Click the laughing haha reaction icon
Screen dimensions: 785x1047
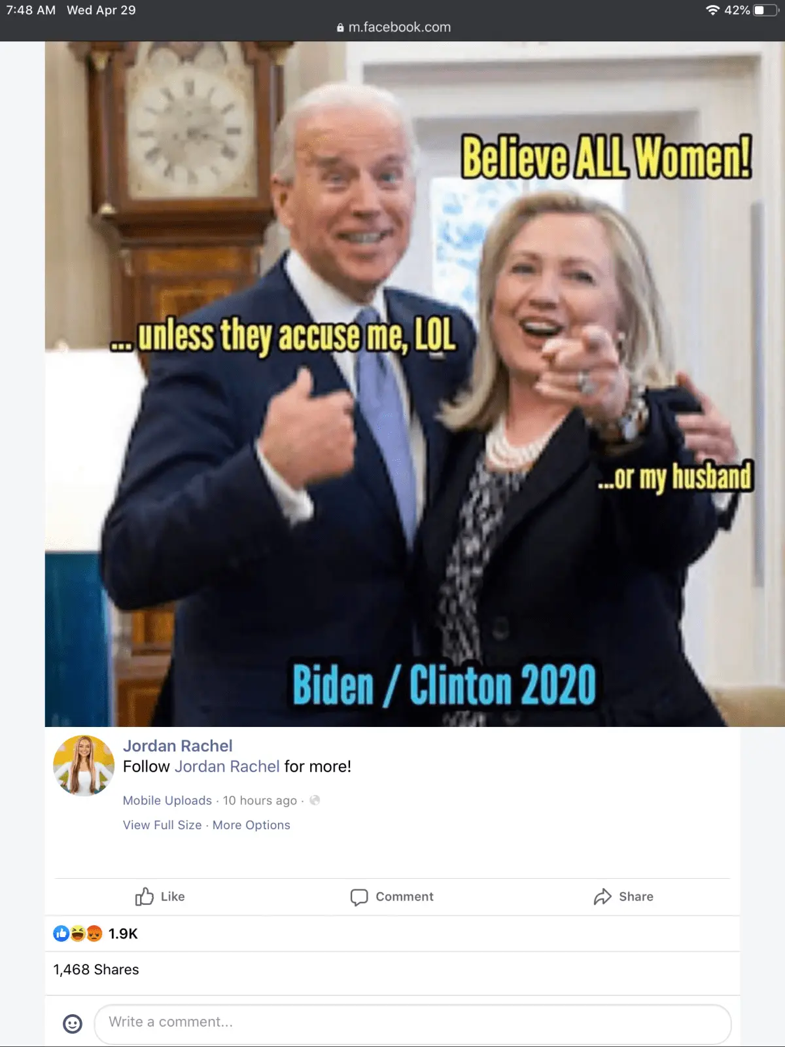(x=78, y=934)
